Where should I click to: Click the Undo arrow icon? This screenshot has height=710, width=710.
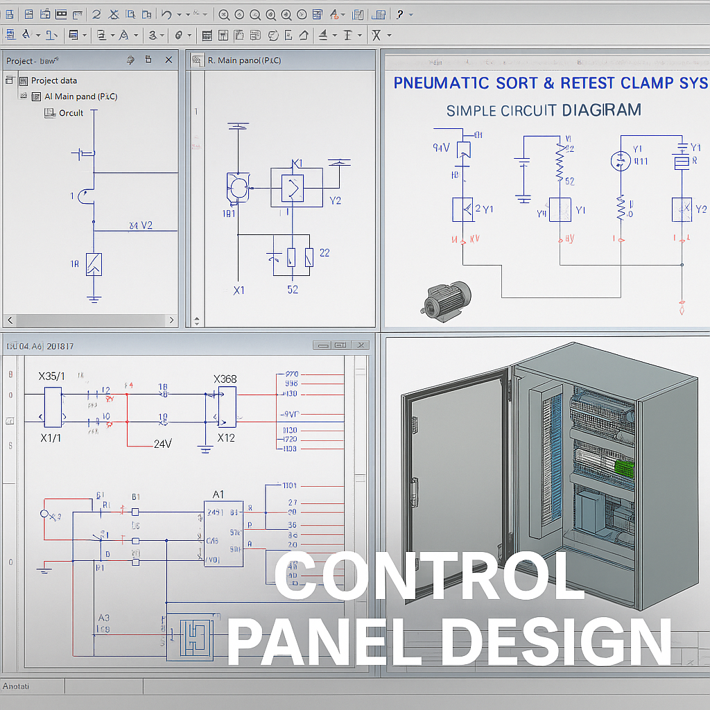165,14
